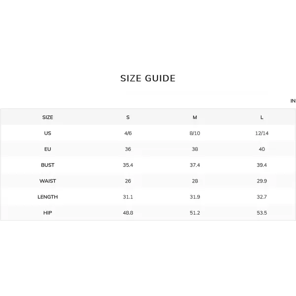Select the S size column header
Screen dimensions: 296x296
coord(128,117)
